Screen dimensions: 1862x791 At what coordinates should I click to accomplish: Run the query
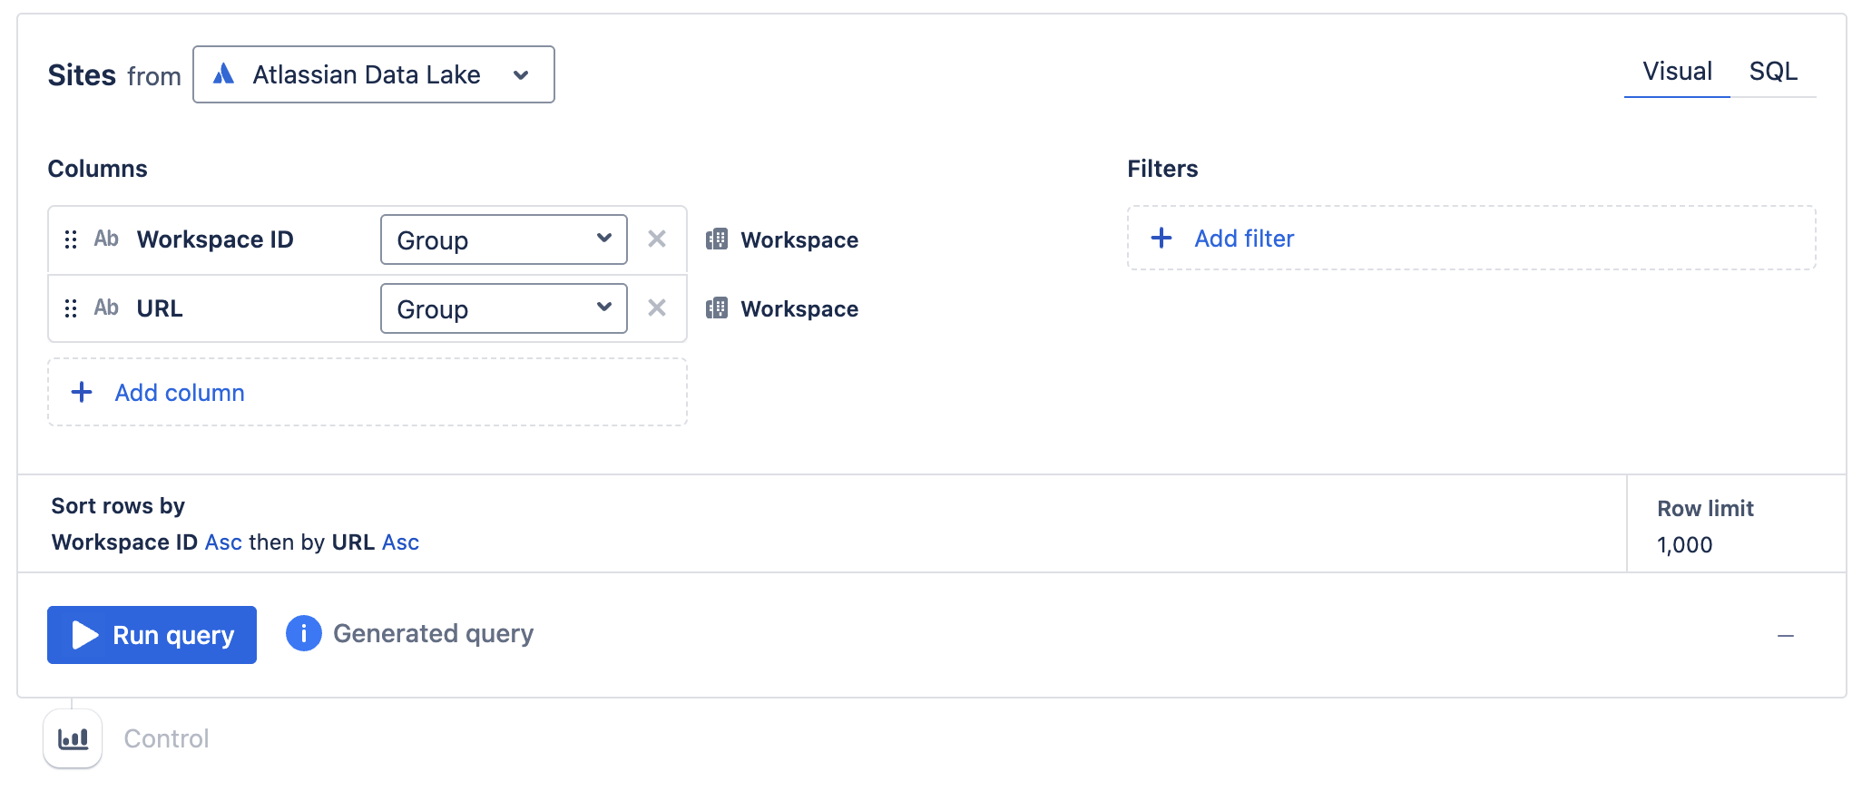[152, 635]
